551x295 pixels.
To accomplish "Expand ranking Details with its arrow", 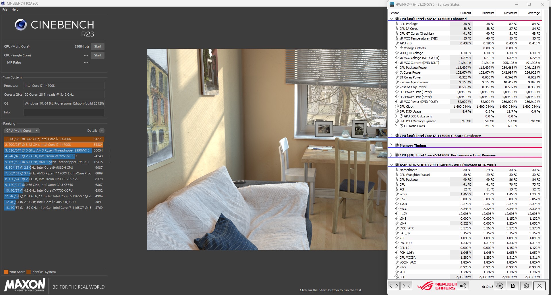I will (102, 131).
